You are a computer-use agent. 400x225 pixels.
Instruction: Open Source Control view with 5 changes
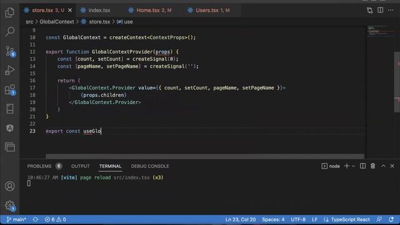pos(10,51)
